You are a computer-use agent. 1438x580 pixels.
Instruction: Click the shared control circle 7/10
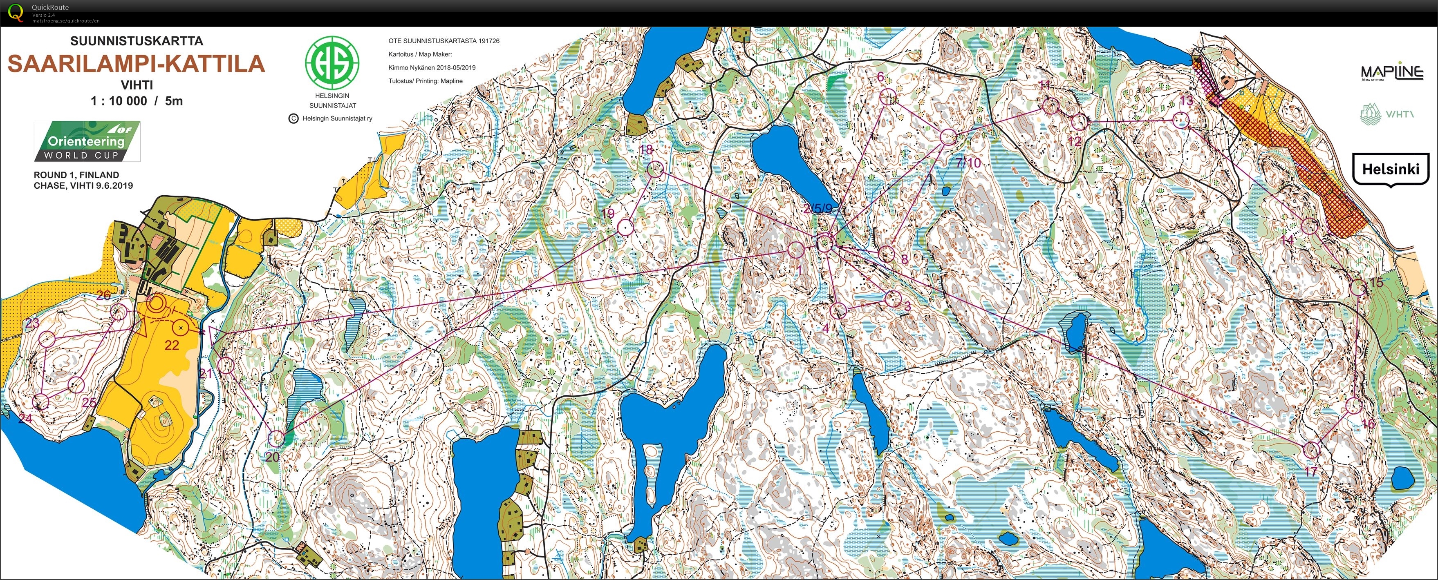948,137
